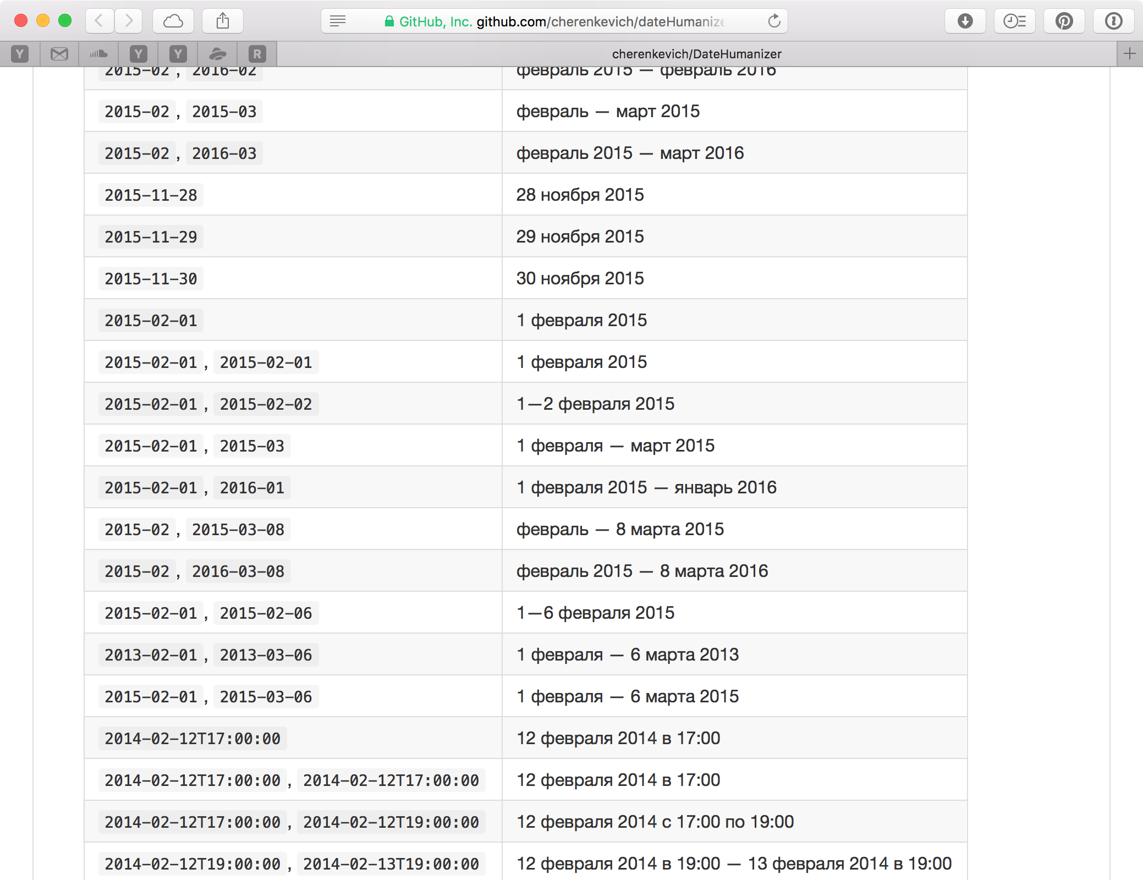
Task: Click the github.com address bar field
Action: (x=554, y=21)
